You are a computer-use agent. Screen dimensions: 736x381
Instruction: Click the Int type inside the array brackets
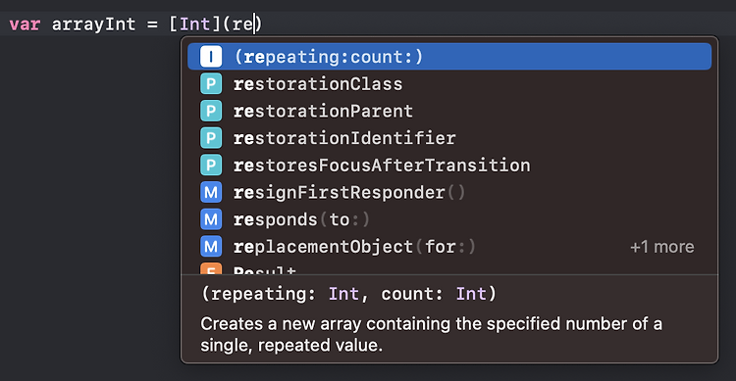(x=195, y=24)
